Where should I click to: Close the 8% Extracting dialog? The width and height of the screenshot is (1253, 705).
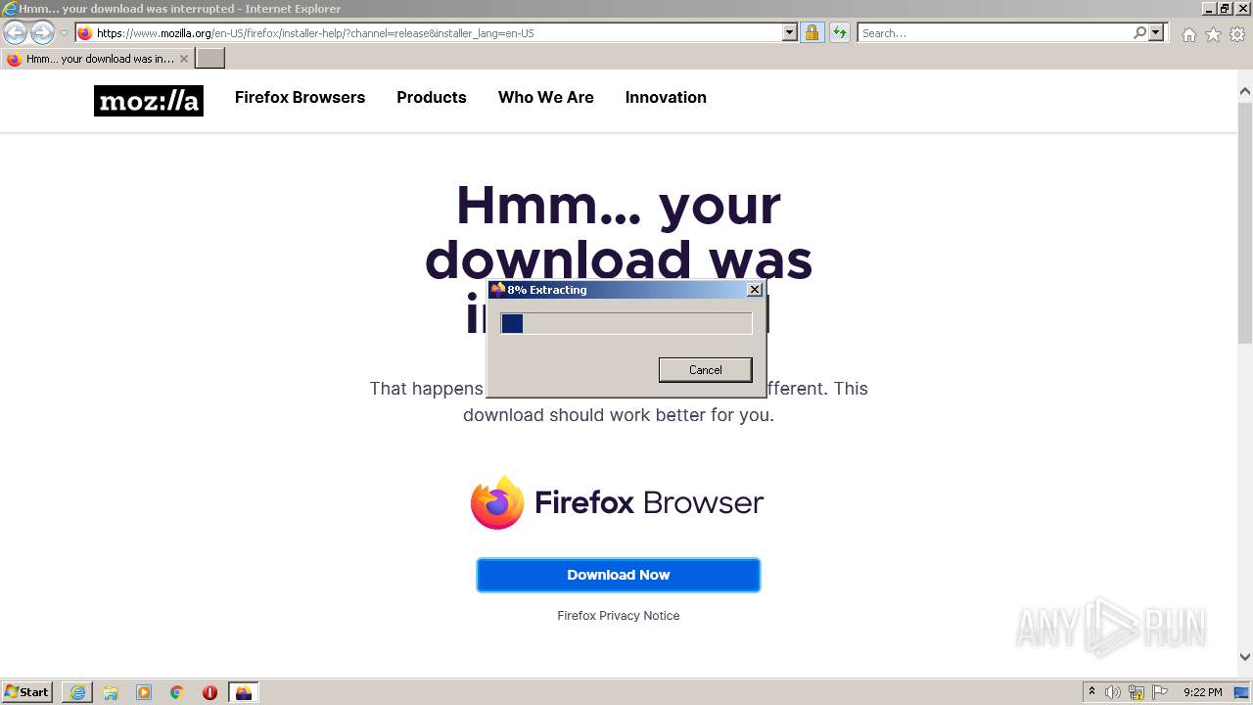click(754, 289)
